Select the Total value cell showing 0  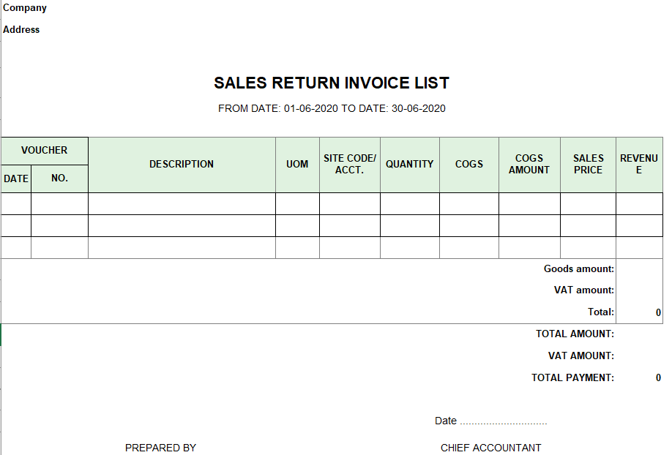point(639,312)
